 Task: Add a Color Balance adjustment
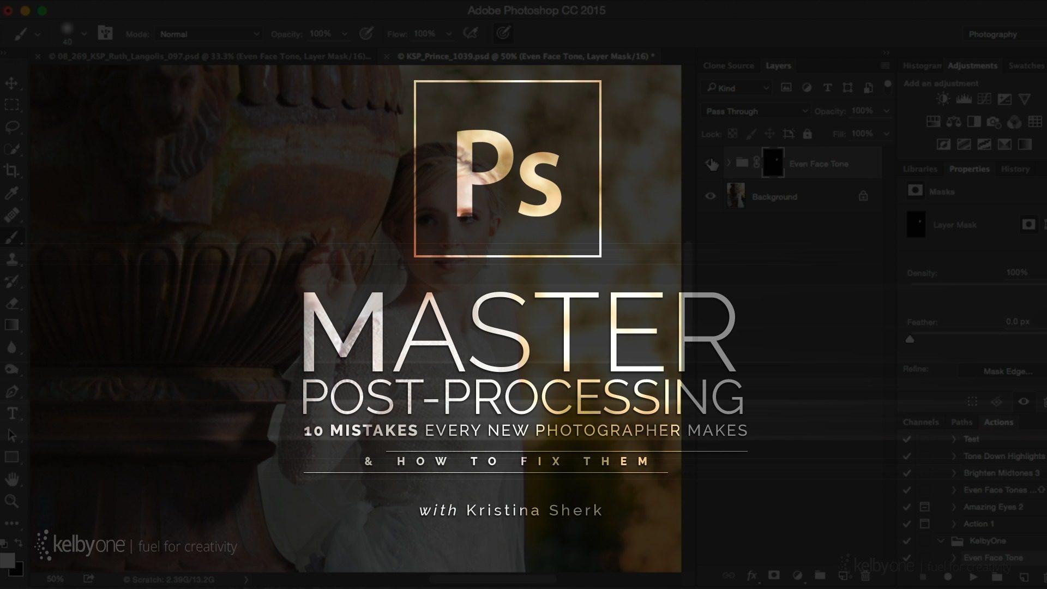coord(954,122)
